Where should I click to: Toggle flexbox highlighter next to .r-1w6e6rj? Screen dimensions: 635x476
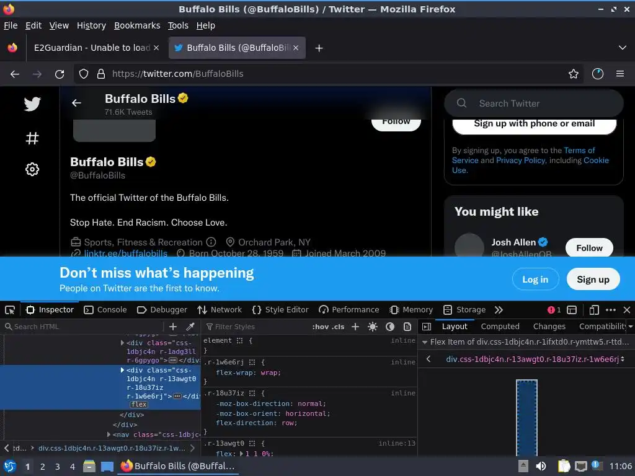click(x=252, y=362)
